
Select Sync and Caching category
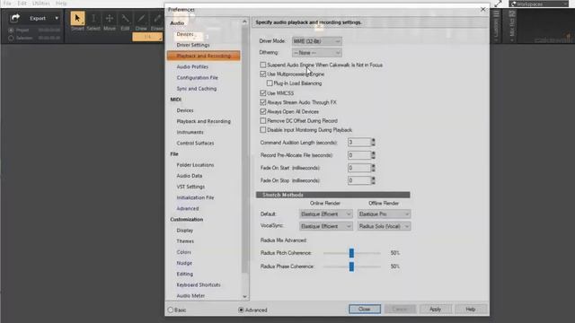tap(197, 89)
